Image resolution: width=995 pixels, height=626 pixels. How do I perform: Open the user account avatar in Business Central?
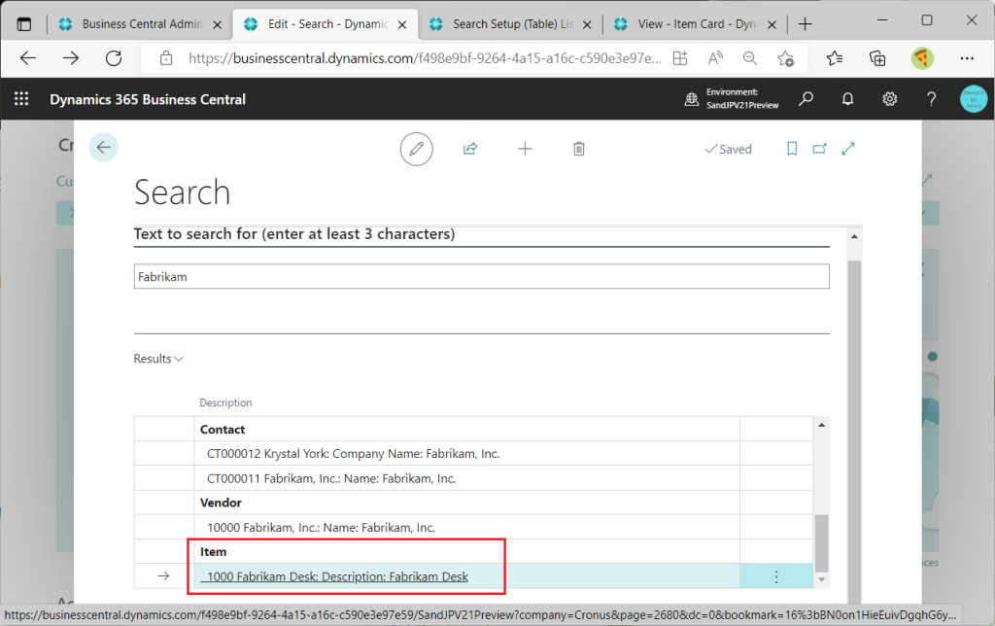tap(973, 99)
